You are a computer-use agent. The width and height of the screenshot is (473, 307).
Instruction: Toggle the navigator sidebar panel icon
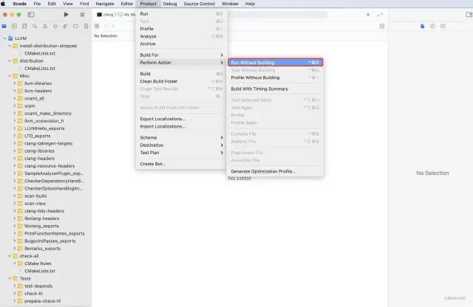[x=31, y=15]
